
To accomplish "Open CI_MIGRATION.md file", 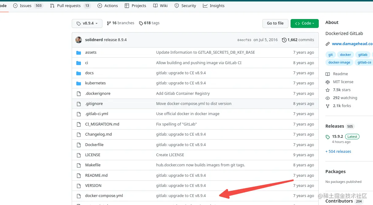I will 102,124.
